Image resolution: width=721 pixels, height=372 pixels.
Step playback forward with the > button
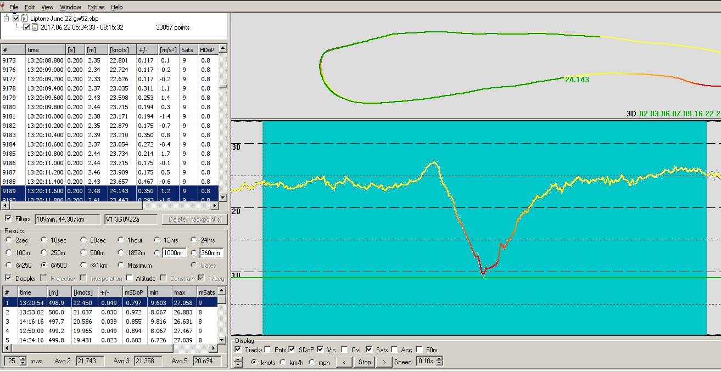pos(384,362)
